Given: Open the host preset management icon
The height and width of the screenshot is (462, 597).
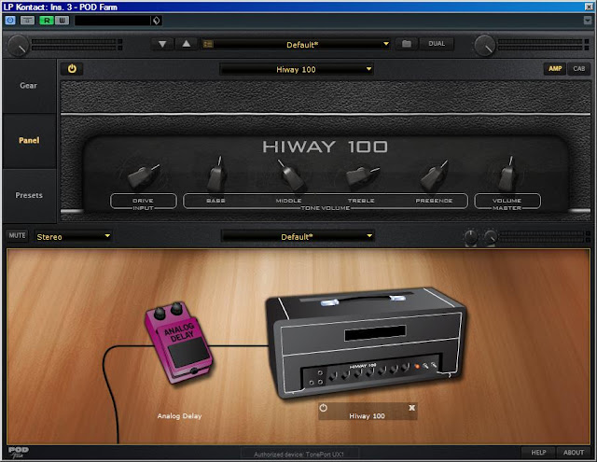Looking at the screenshot, I should click(157, 21).
